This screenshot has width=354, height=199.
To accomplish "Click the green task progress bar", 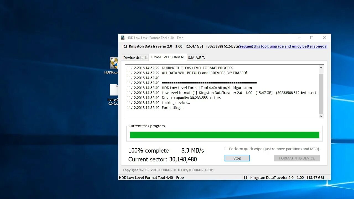I will pos(225,135).
